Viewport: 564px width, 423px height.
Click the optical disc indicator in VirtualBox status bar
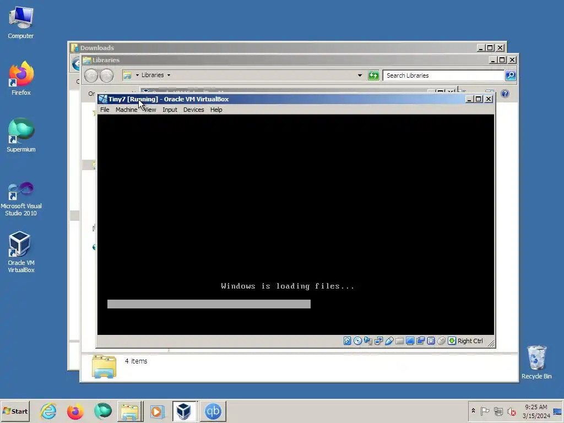click(x=357, y=340)
